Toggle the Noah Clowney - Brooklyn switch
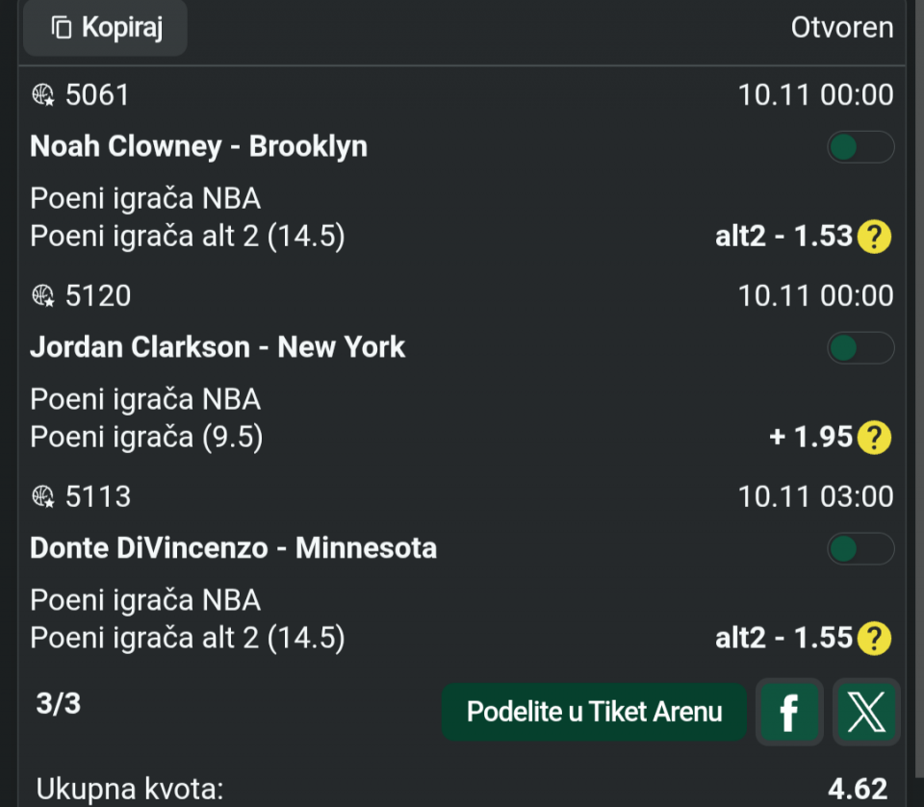Image resolution: width=924 pixels, height=807 pixels. [860, 147]
